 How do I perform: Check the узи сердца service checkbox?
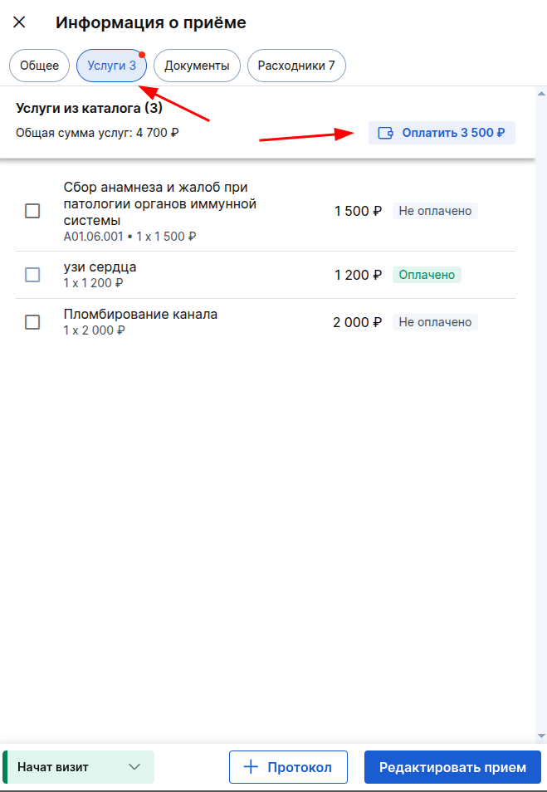pos(32,275)
